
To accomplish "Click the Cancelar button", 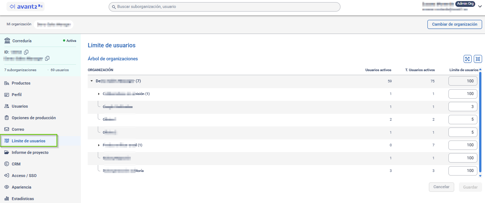I will coord(442,187).
